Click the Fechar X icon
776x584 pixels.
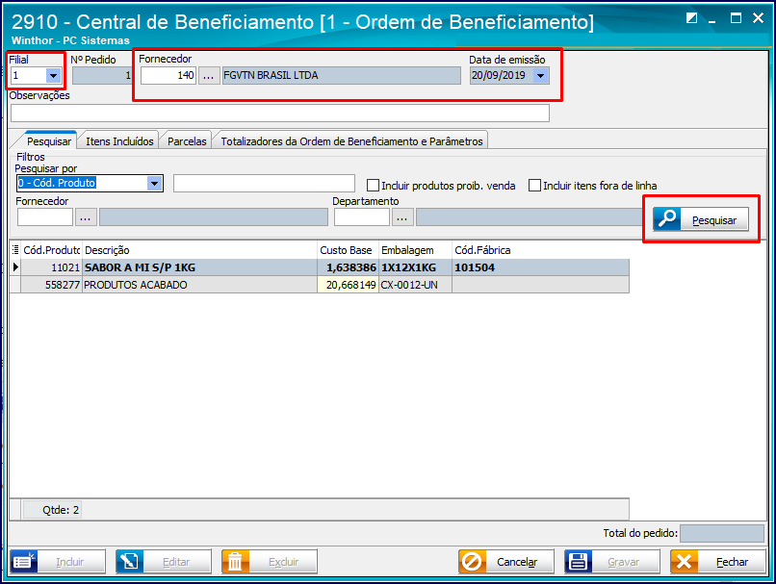coord(684,562)
